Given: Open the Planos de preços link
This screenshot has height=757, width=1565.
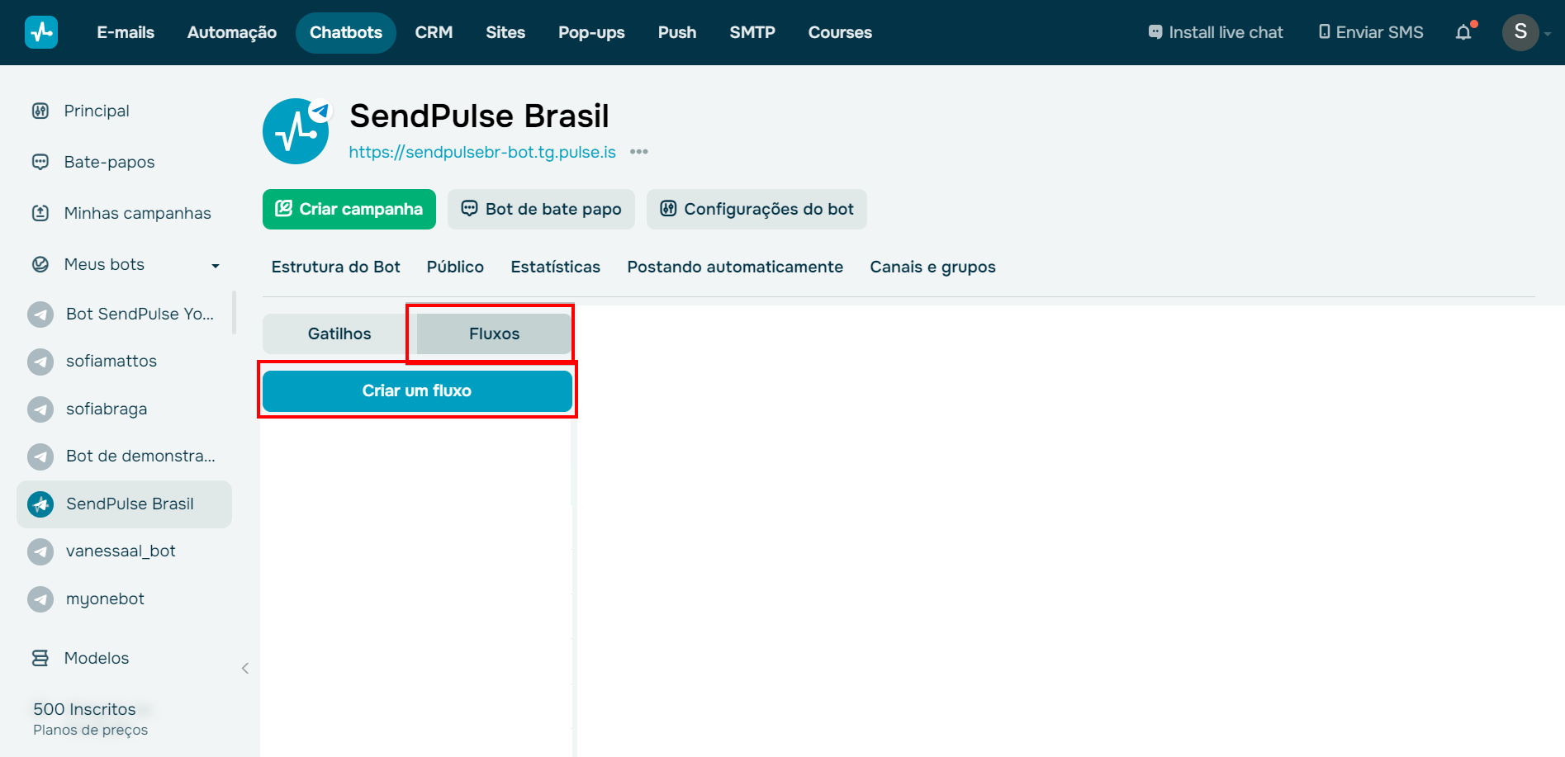Looking at the screenshot, I should tap(91, 730).
